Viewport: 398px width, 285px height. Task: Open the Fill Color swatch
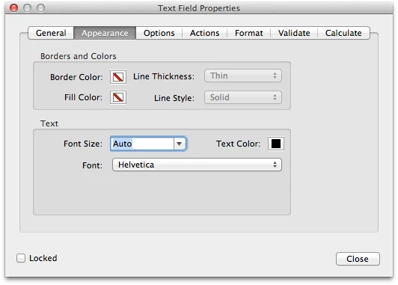[118, 97]
